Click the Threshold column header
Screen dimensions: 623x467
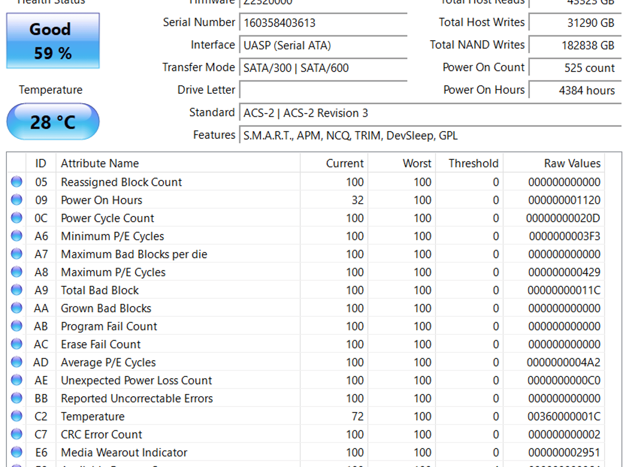[469, 163]
